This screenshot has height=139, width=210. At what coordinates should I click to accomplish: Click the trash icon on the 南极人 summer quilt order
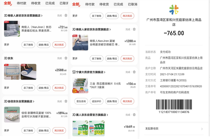pos(134,29)
